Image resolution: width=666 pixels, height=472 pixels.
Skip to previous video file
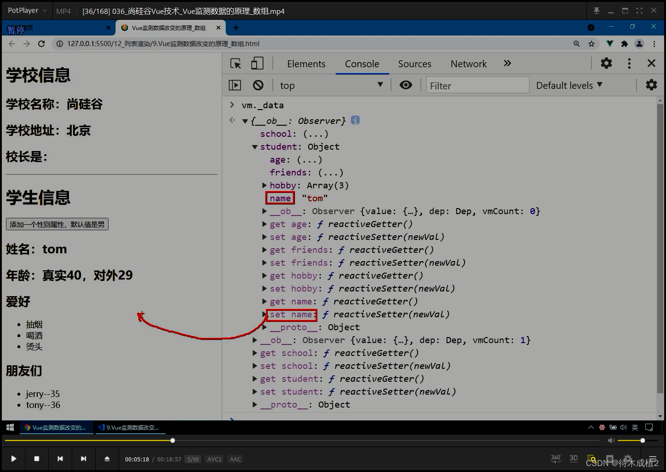tap(60, 459)
